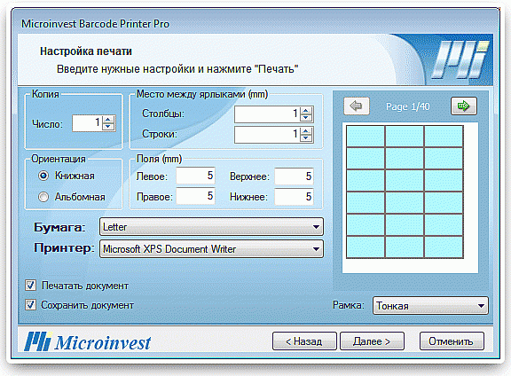The width and height of the screenshot is (511, 376).
Task: Open the Бумага paper size dropdown
Action: [211, 227]
